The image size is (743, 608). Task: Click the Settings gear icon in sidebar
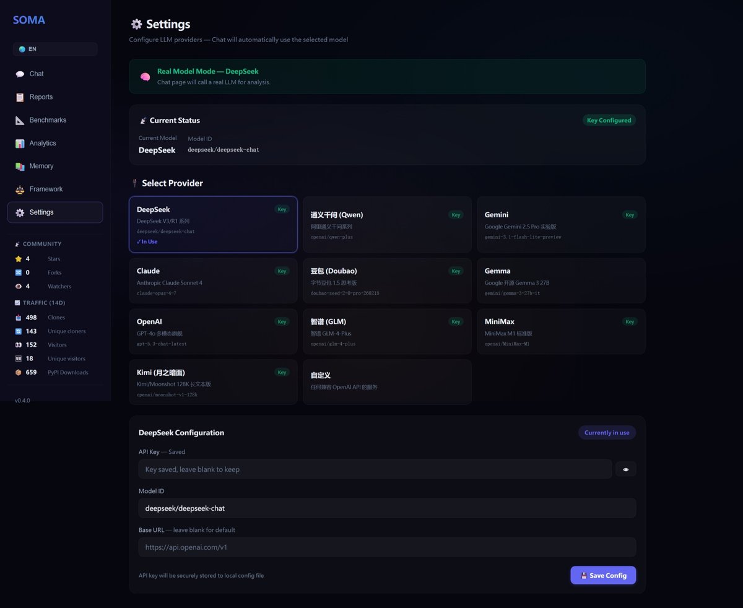pos(20,212)
